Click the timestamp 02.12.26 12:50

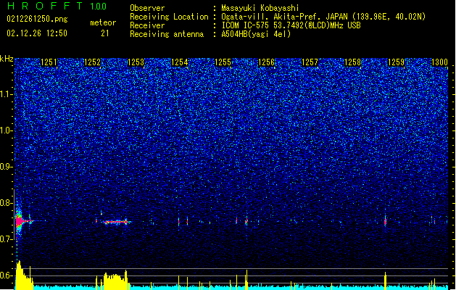click(x=37, y=33)
